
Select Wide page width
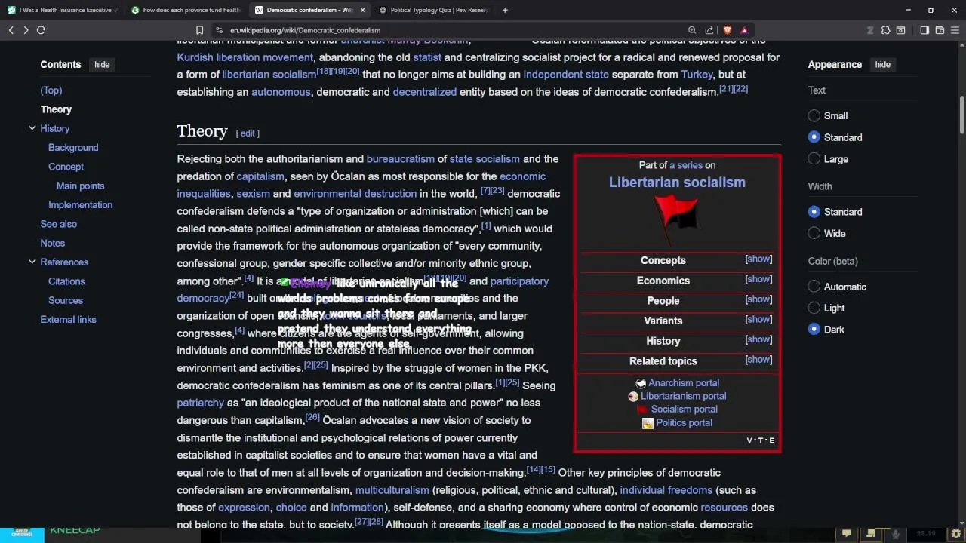[814, 234]
